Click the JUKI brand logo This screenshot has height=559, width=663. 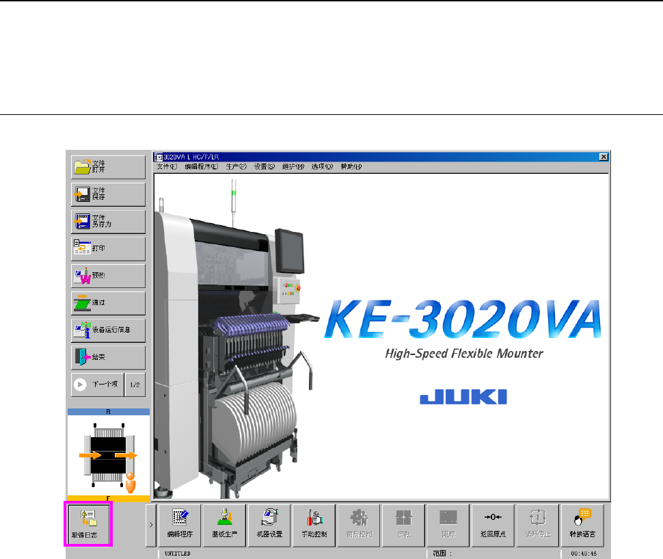click(463, 397)
